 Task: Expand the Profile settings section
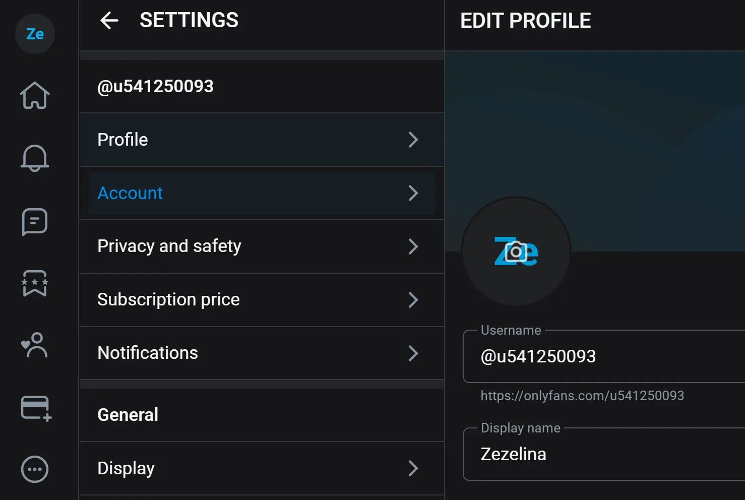pyautogui.click(x=261, y=140)
